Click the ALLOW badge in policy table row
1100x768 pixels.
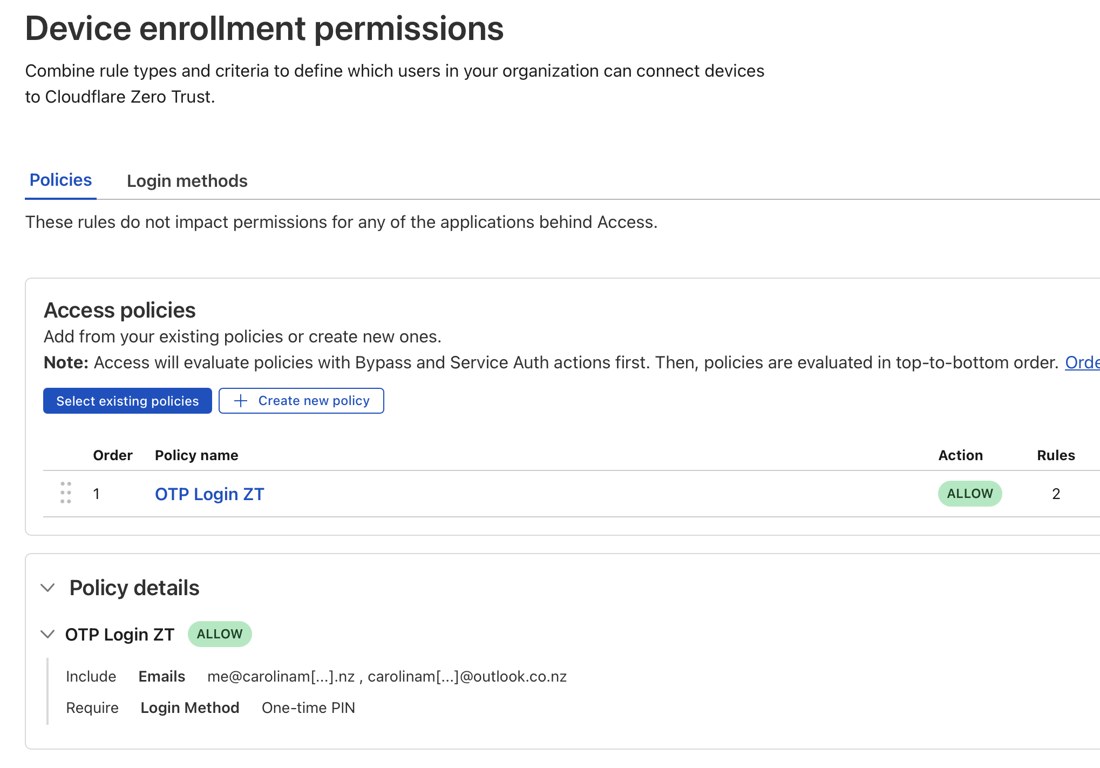(969, 494)
